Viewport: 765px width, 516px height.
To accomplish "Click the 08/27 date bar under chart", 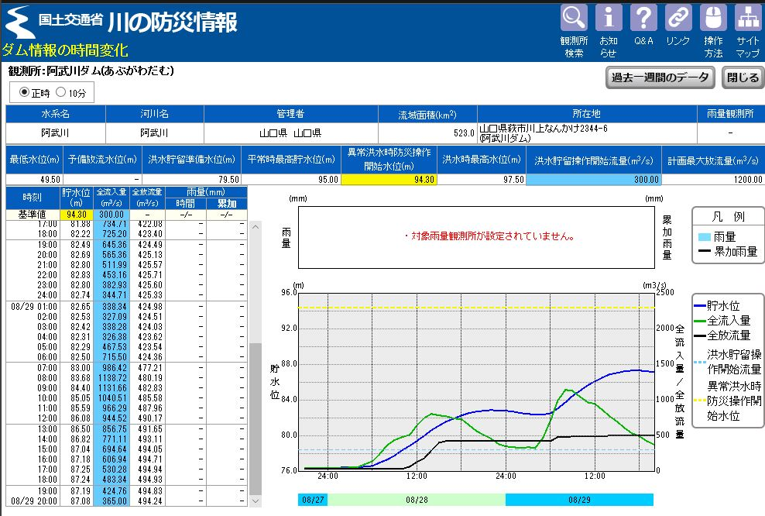I will tap(313, 500).
